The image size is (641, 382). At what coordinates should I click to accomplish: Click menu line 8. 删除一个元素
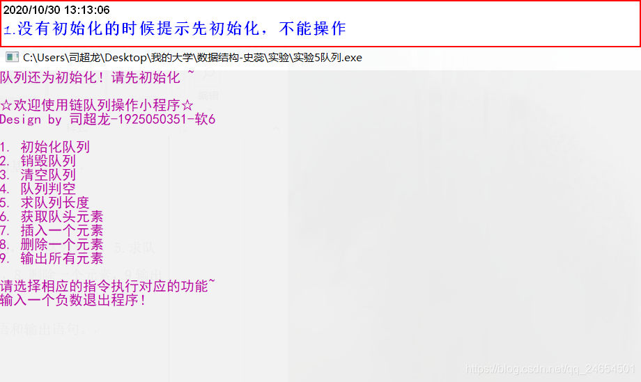point(52,244)
